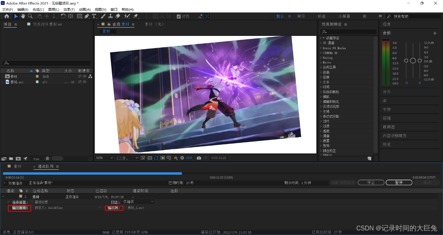
Task: Toggle mask and shape path visibility
Action: pos(156,158)
